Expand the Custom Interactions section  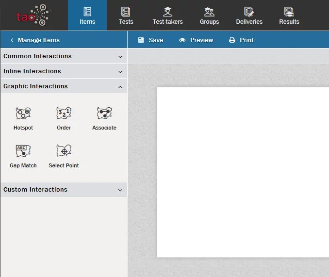[x=64, y=190]
